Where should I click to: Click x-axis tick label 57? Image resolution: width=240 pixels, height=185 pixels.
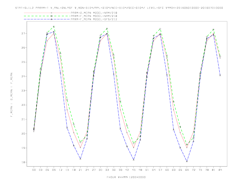[x=160, y=170]
